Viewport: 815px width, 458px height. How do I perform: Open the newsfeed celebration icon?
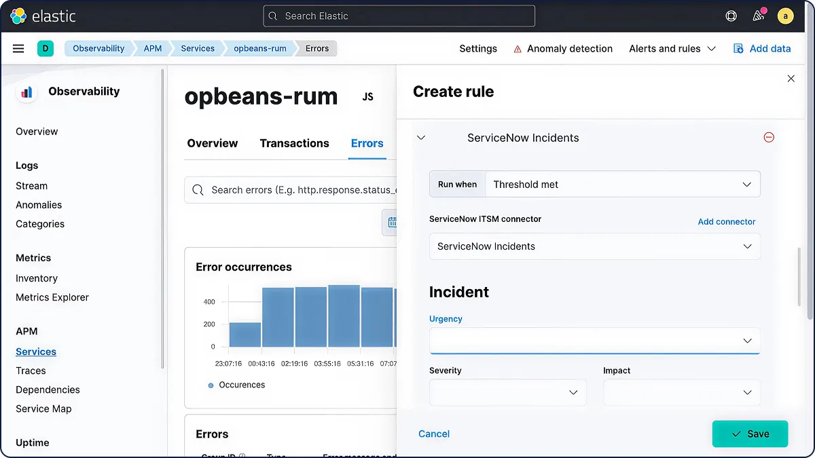pyautogui.click(x=759, y=16)
